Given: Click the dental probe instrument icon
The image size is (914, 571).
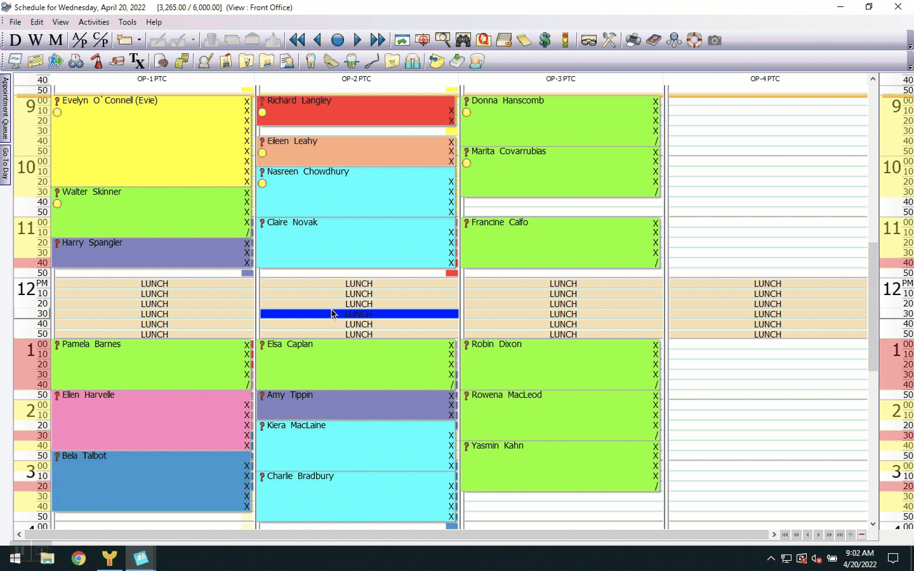Looking at the screenshot, I should tap(371, 61).
